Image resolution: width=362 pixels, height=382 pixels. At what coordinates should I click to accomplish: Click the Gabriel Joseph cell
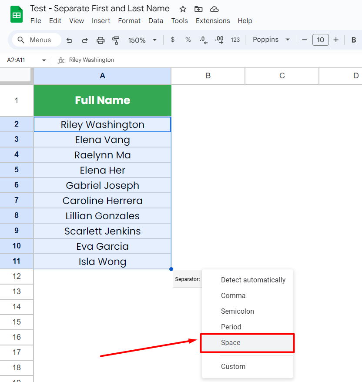[x=102, y=185]
